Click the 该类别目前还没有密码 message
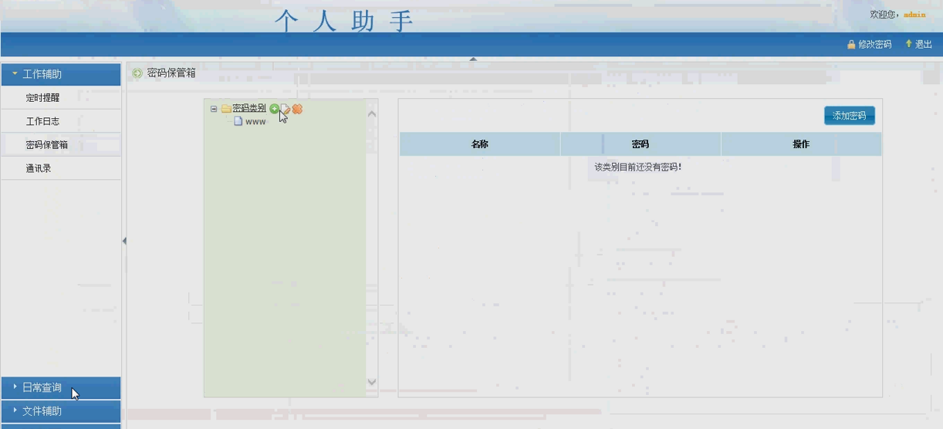The height and width of the screenshot is (429, 943). (x=638, y=167)
